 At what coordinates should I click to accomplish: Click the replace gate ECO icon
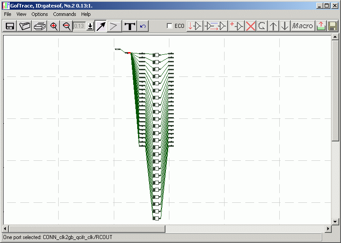pyautogui.click(x=216, y=26)
